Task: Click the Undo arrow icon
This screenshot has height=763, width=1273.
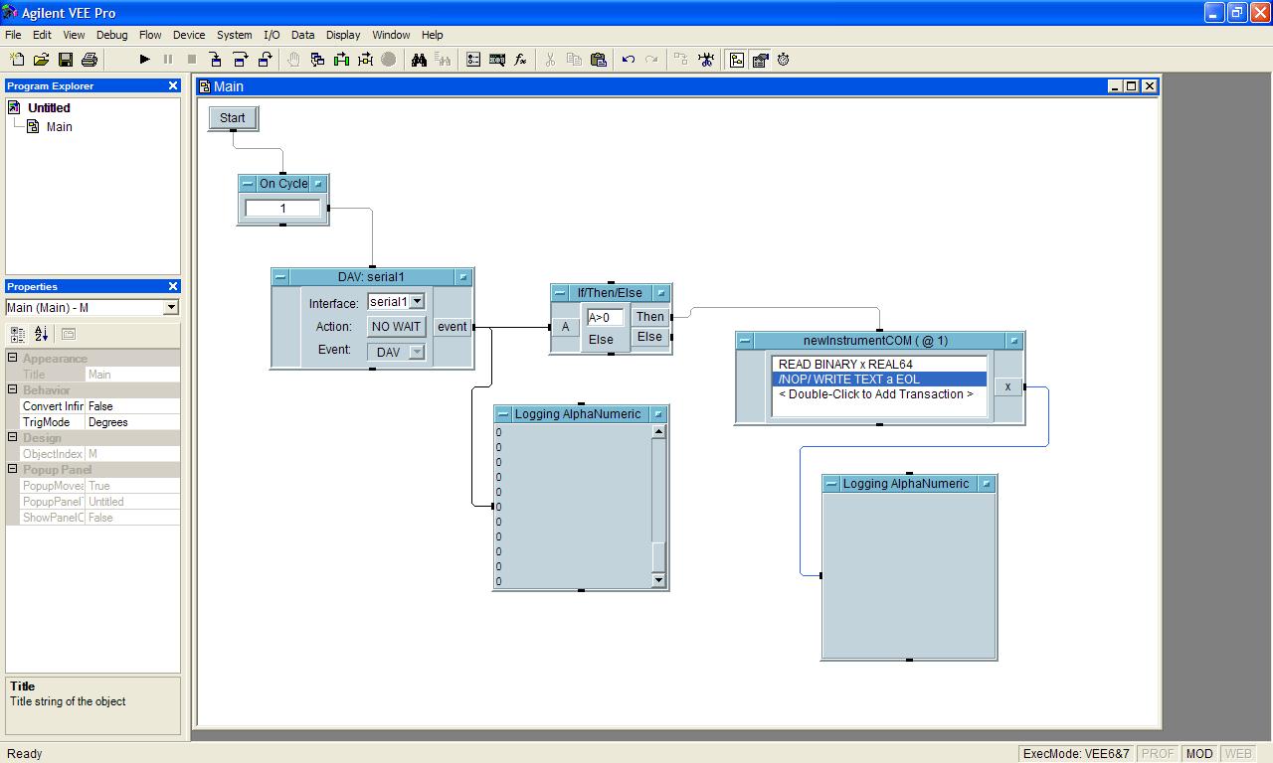Action: point(628,60)
